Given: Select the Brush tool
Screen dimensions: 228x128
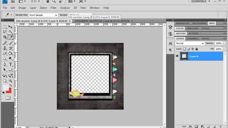Looking at the screenshot, I should [10, 43].
